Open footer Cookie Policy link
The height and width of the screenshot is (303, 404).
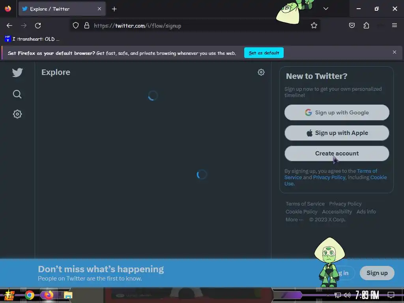[x=301, y=212]
